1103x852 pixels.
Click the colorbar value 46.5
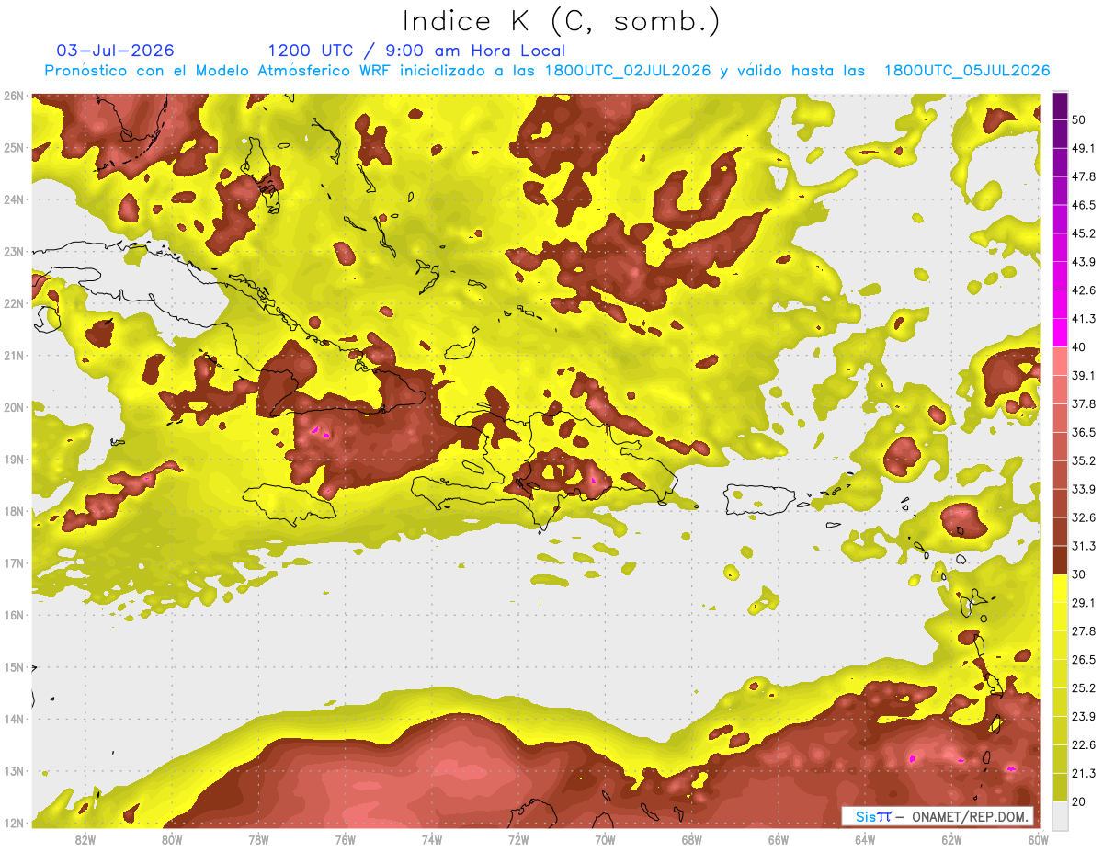point(1083,205)
